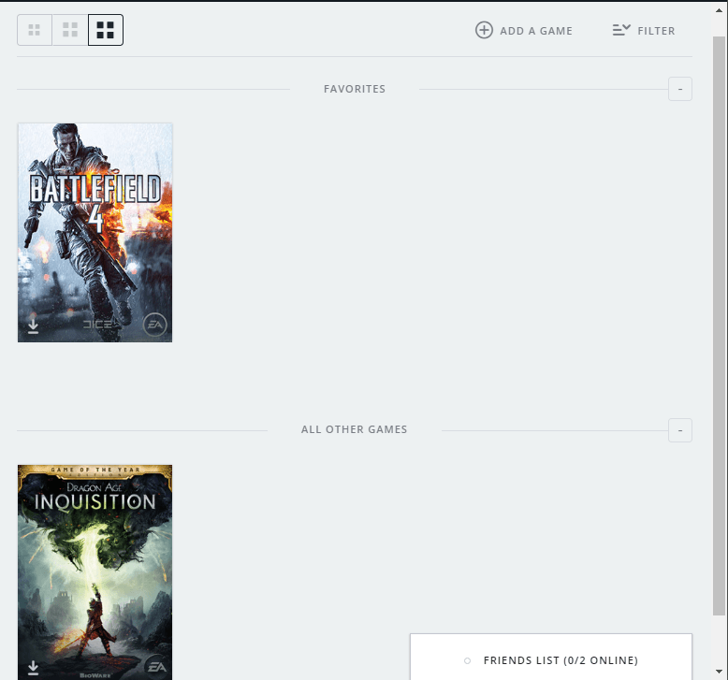Image resolution: width=728 pixels, height=680 pixels.
Task: Select the Dragon Age Inquisition game tile
Action: coord(95,572)
